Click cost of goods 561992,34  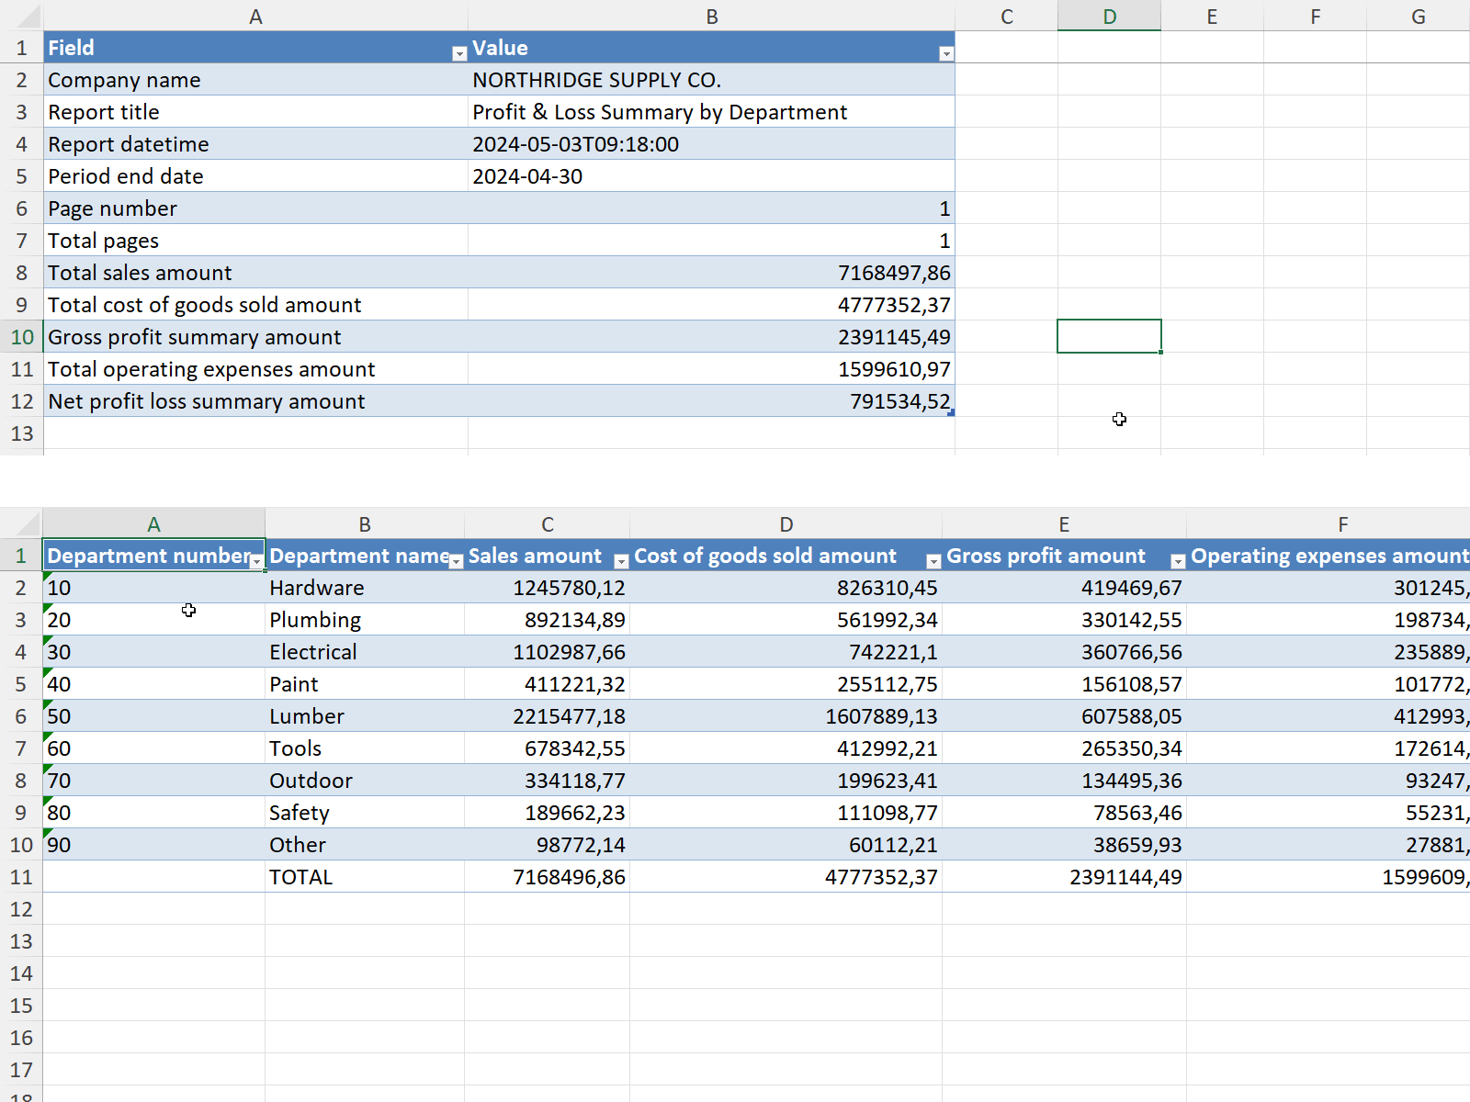point(786,620)
